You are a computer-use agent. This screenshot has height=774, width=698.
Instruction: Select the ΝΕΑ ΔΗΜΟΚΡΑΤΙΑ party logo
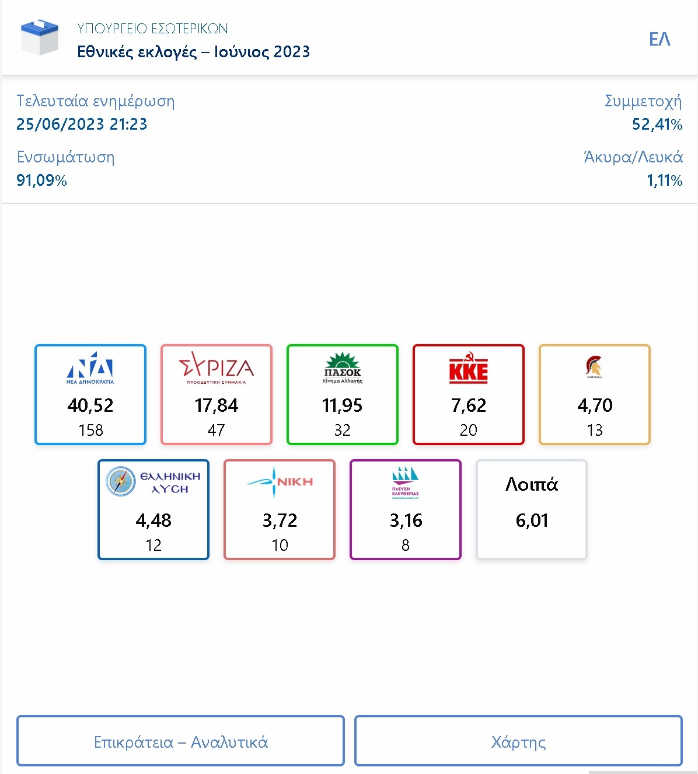click(90, 368)
